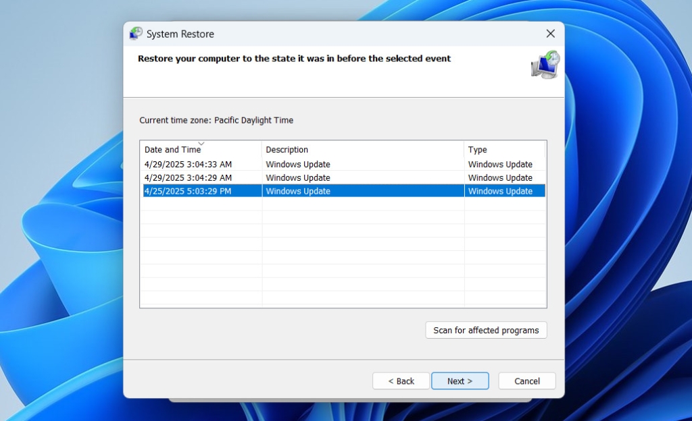Click the sort chevron above Date and Time
The width and height of the screenshot is (692, 421).
click(x=201, y=143)
